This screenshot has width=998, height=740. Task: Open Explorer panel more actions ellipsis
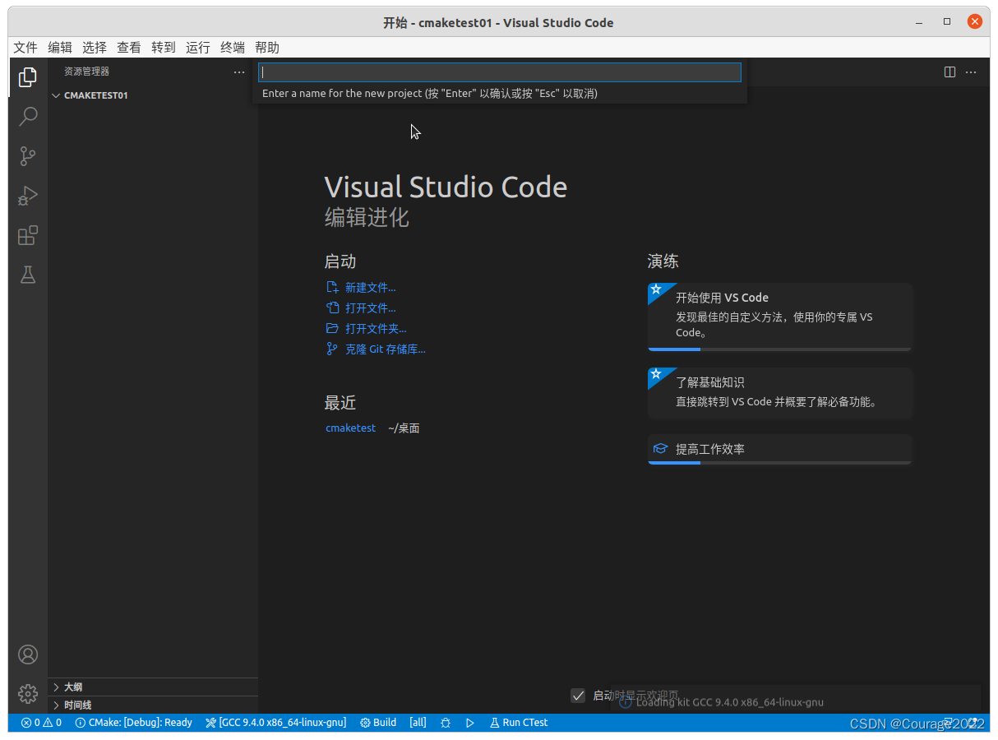click(x=239, y=72)
